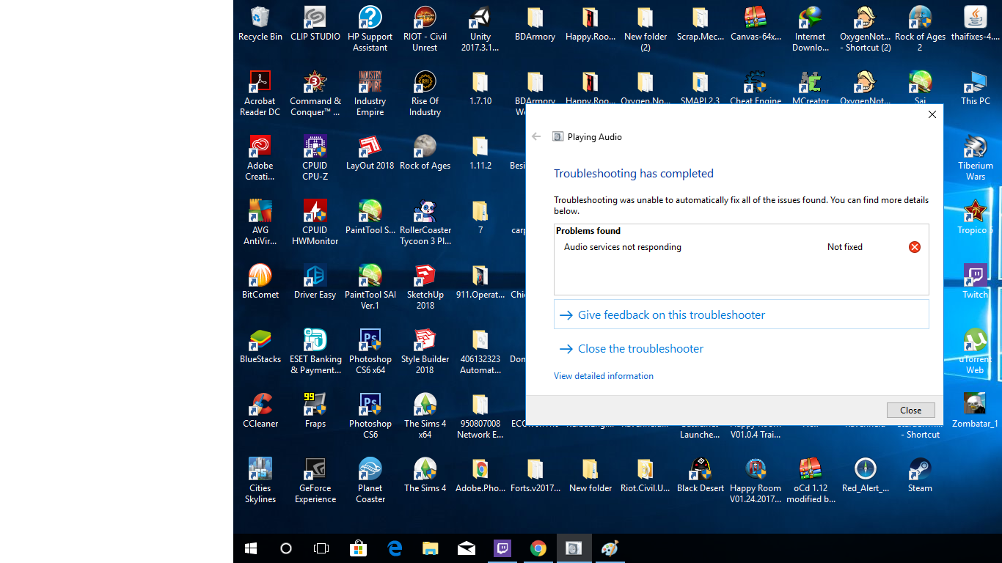Open the Windows Start menu
This screenshot has height=563, width=1002.
[x=251, y=548]
